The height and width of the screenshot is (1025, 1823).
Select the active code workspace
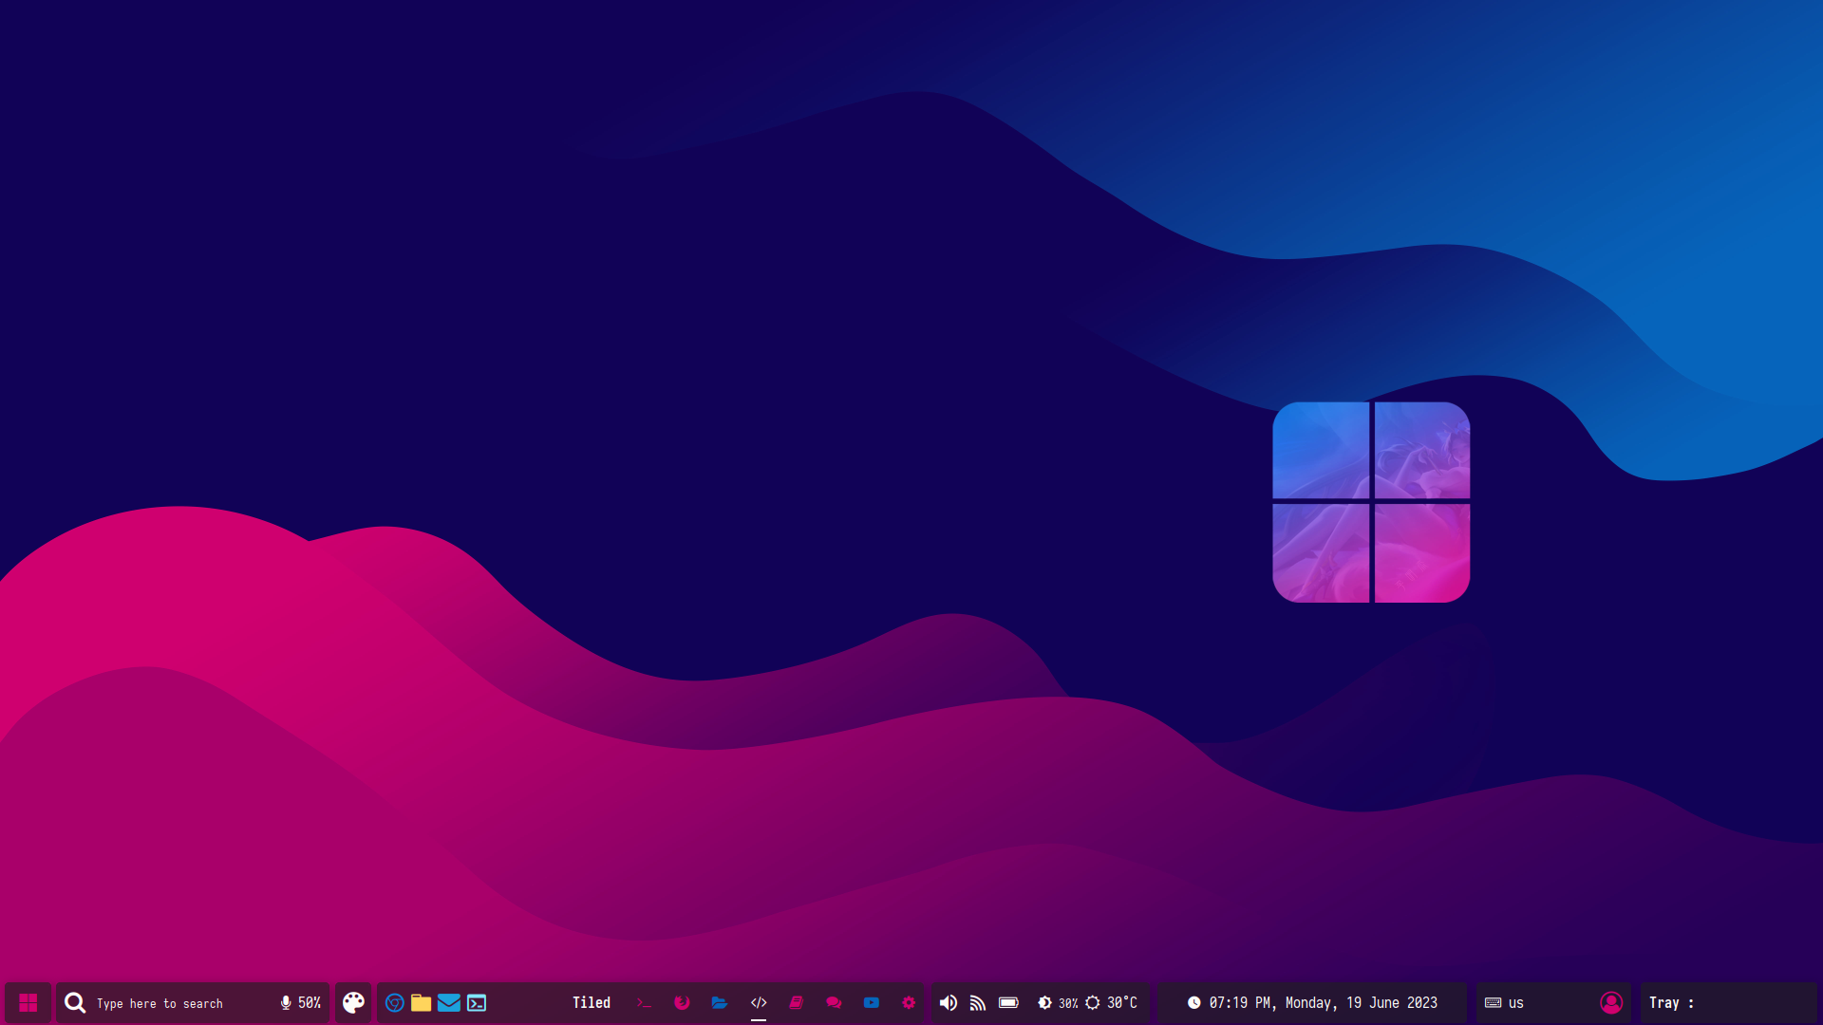click(x=759, y=1002)
